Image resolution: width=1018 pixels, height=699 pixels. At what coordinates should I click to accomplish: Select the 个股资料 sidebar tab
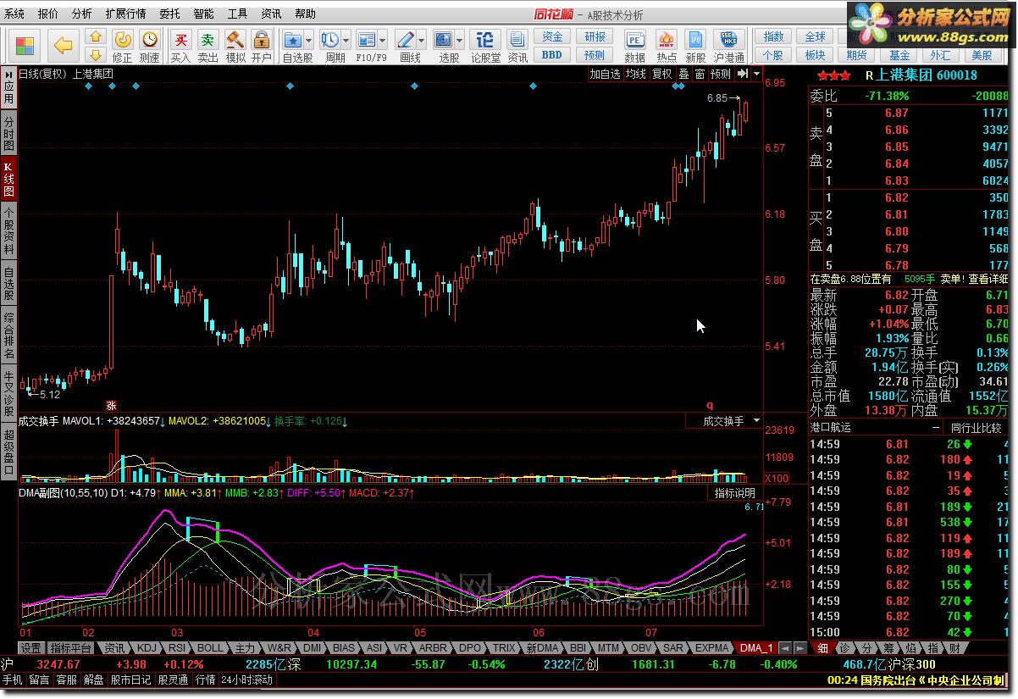click(8, 232)
